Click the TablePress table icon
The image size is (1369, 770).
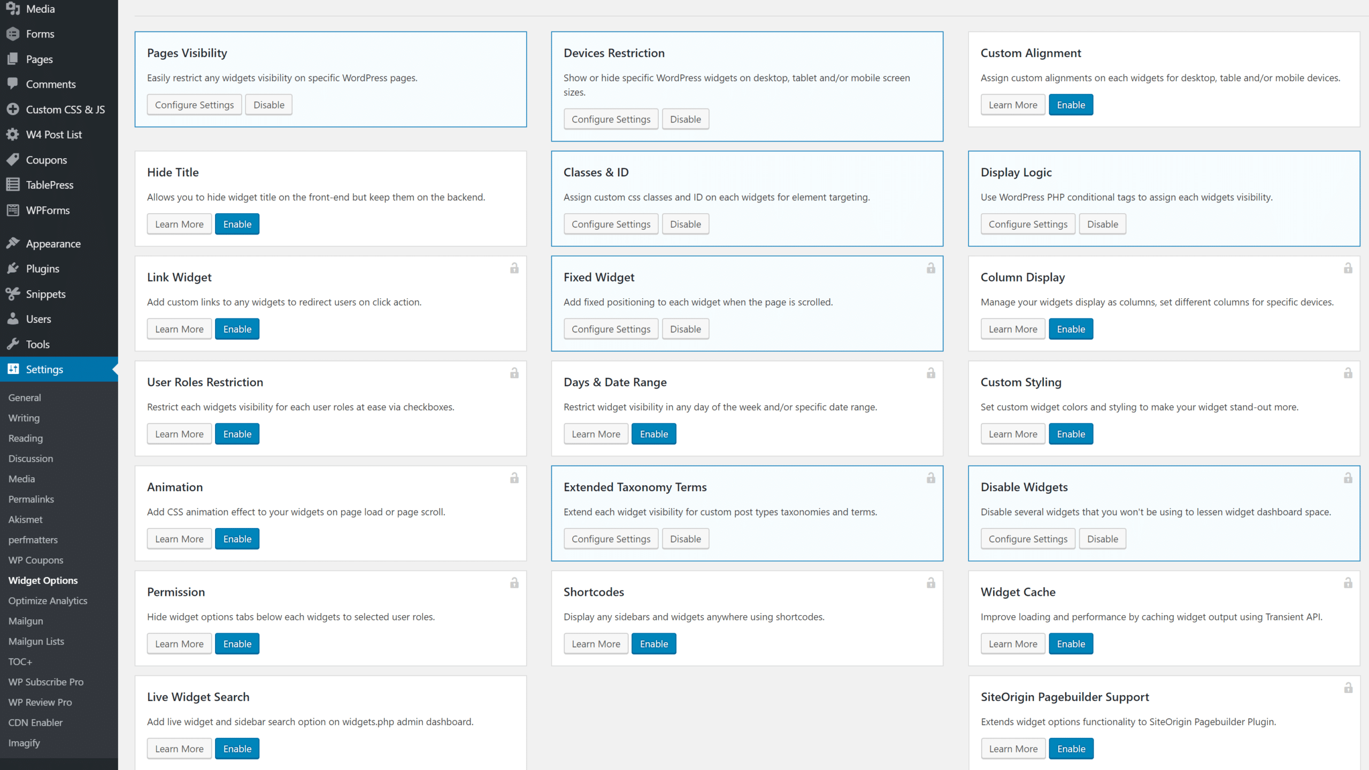coord(13,184)
